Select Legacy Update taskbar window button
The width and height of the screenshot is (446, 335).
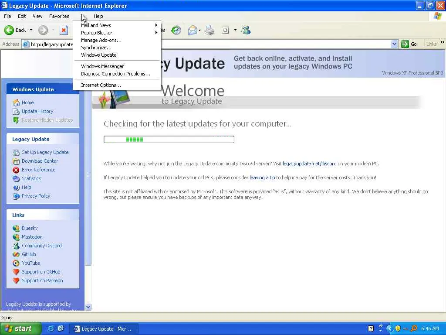tap(104, 329)
